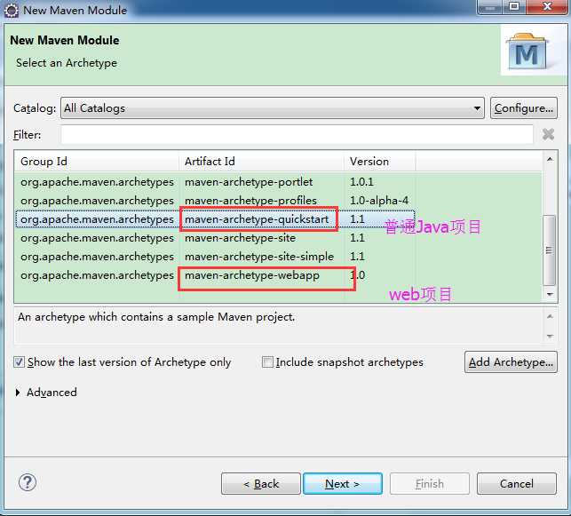The height and width of the screenshot is (516, 571).
Task: Click the Configure... button
Action: pos(524,108)
